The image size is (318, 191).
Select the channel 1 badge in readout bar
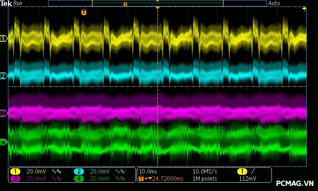tap(15, 172)
